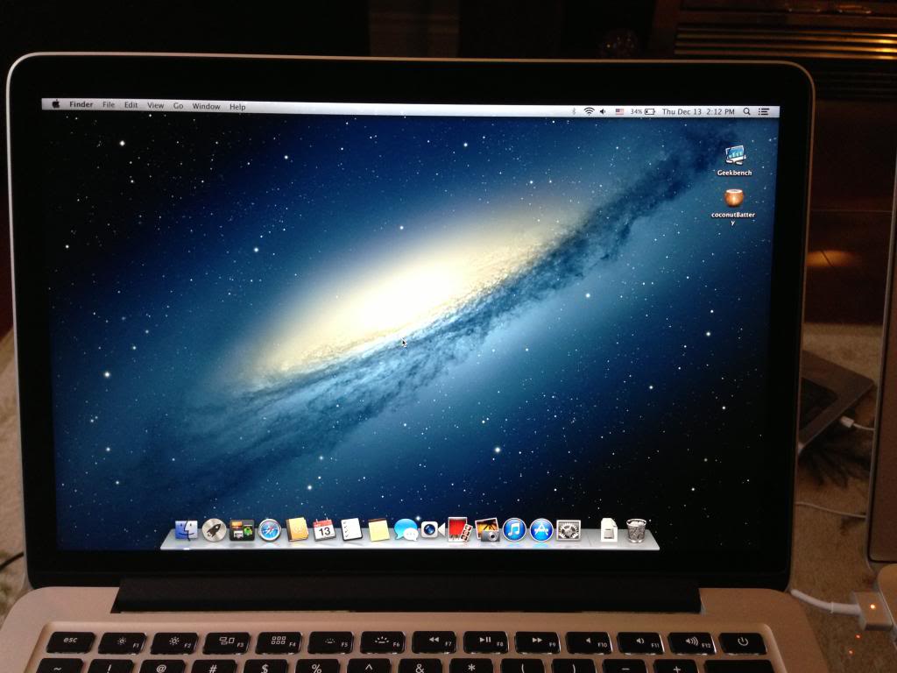Open Finder from the Dock

pyautogui.click(x=186, y=530)
